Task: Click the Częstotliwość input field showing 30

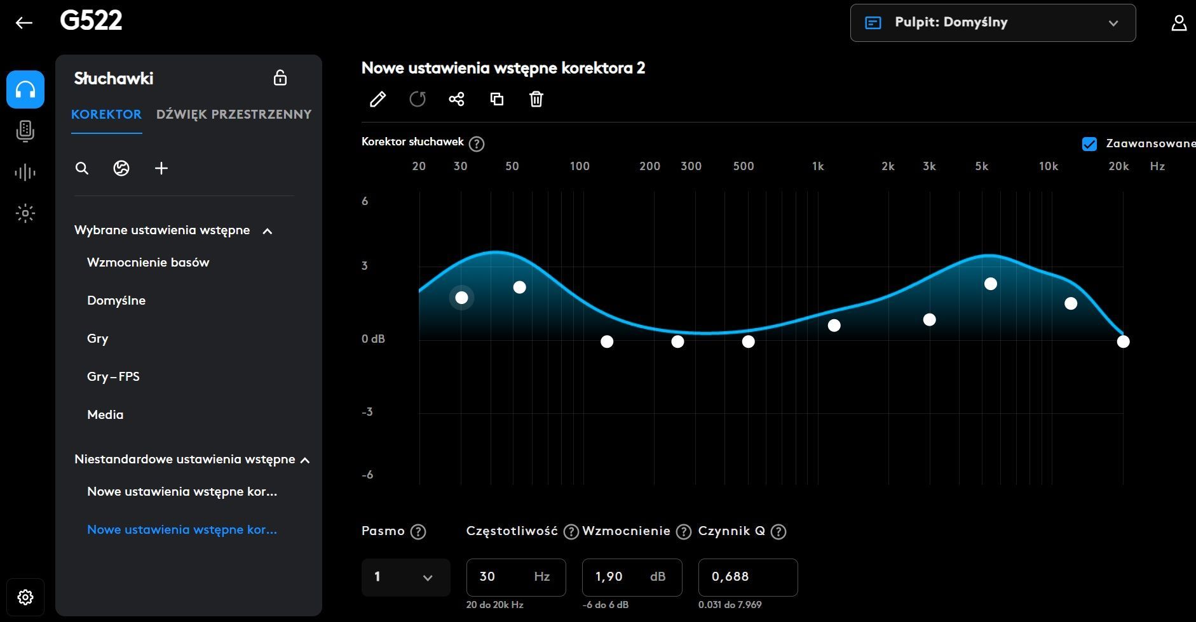Action: [x=499, y=577]
